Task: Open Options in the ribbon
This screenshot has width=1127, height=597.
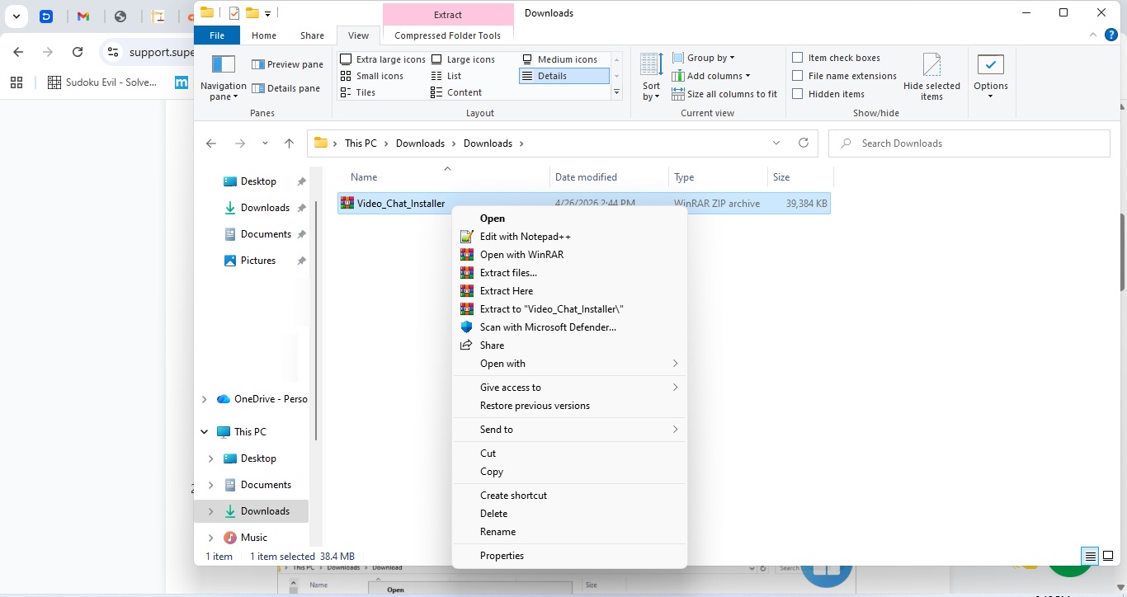Action: coord(990,74)
